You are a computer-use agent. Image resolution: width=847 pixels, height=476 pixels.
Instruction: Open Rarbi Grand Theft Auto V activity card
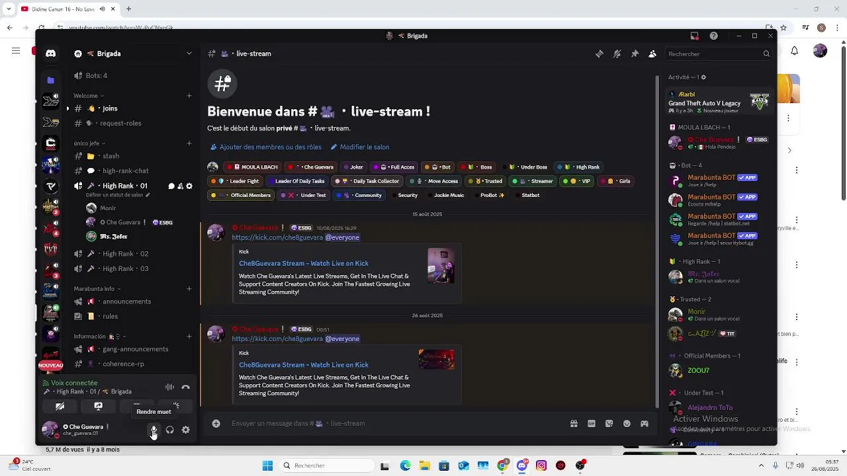[718, 102]
